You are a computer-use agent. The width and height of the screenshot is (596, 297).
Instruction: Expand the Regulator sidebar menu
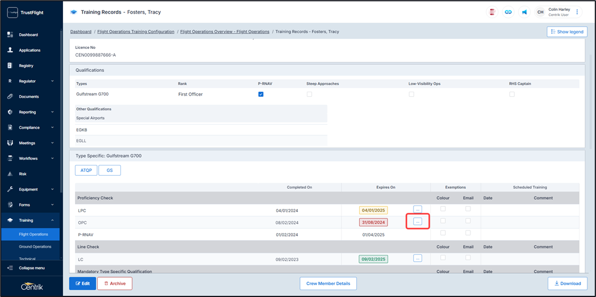pos(52,81)
